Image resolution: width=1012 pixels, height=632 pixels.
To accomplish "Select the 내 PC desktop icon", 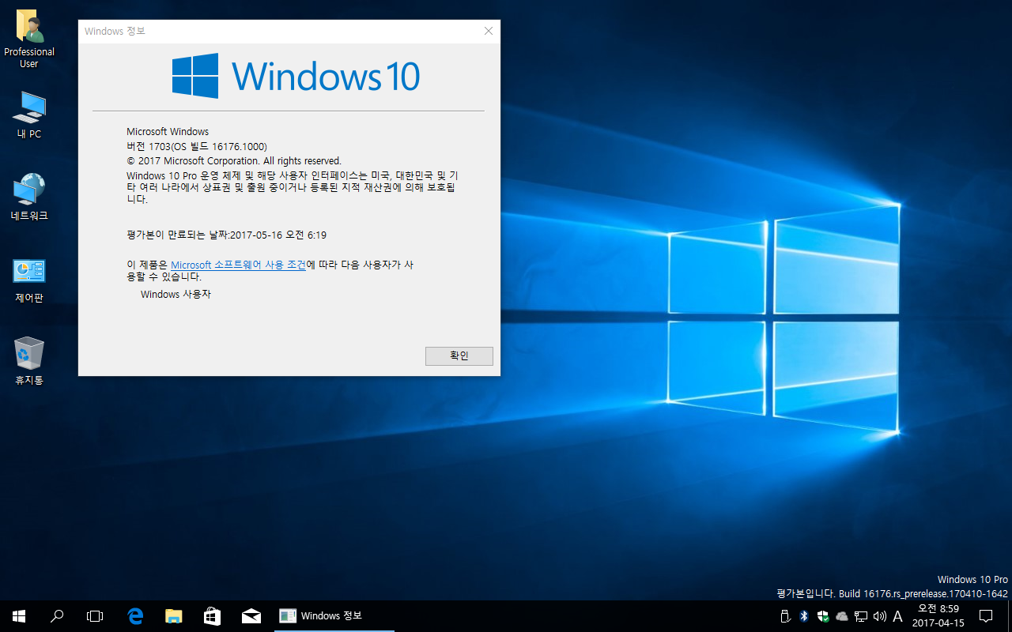I will pos(29,115).
